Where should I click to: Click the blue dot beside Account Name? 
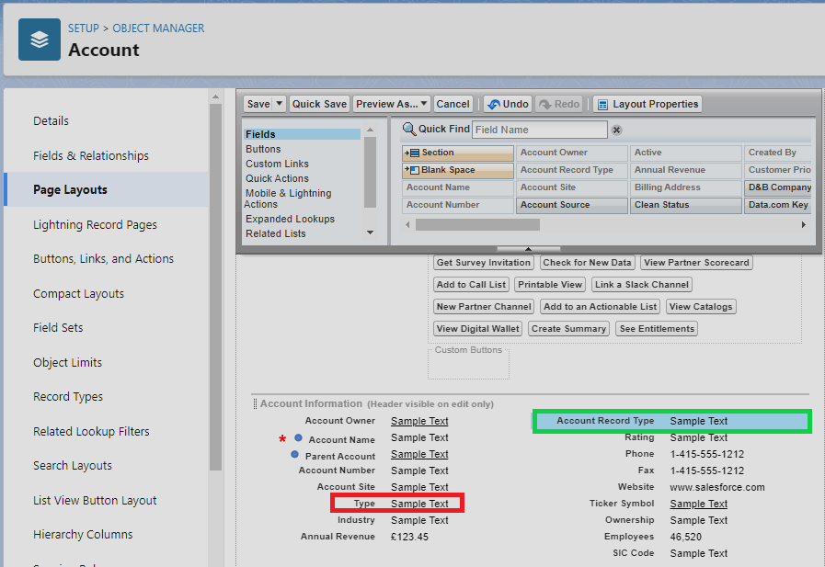298,437
